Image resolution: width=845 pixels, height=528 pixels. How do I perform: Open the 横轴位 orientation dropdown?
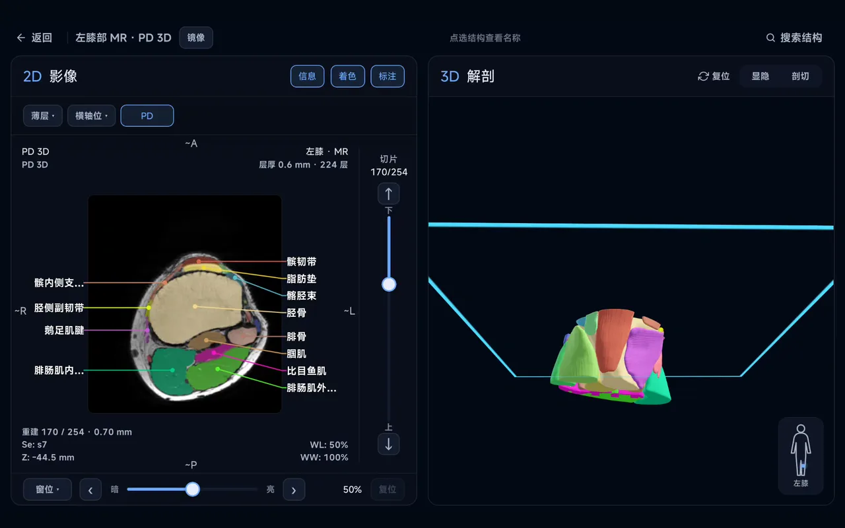tap(92, 115)
